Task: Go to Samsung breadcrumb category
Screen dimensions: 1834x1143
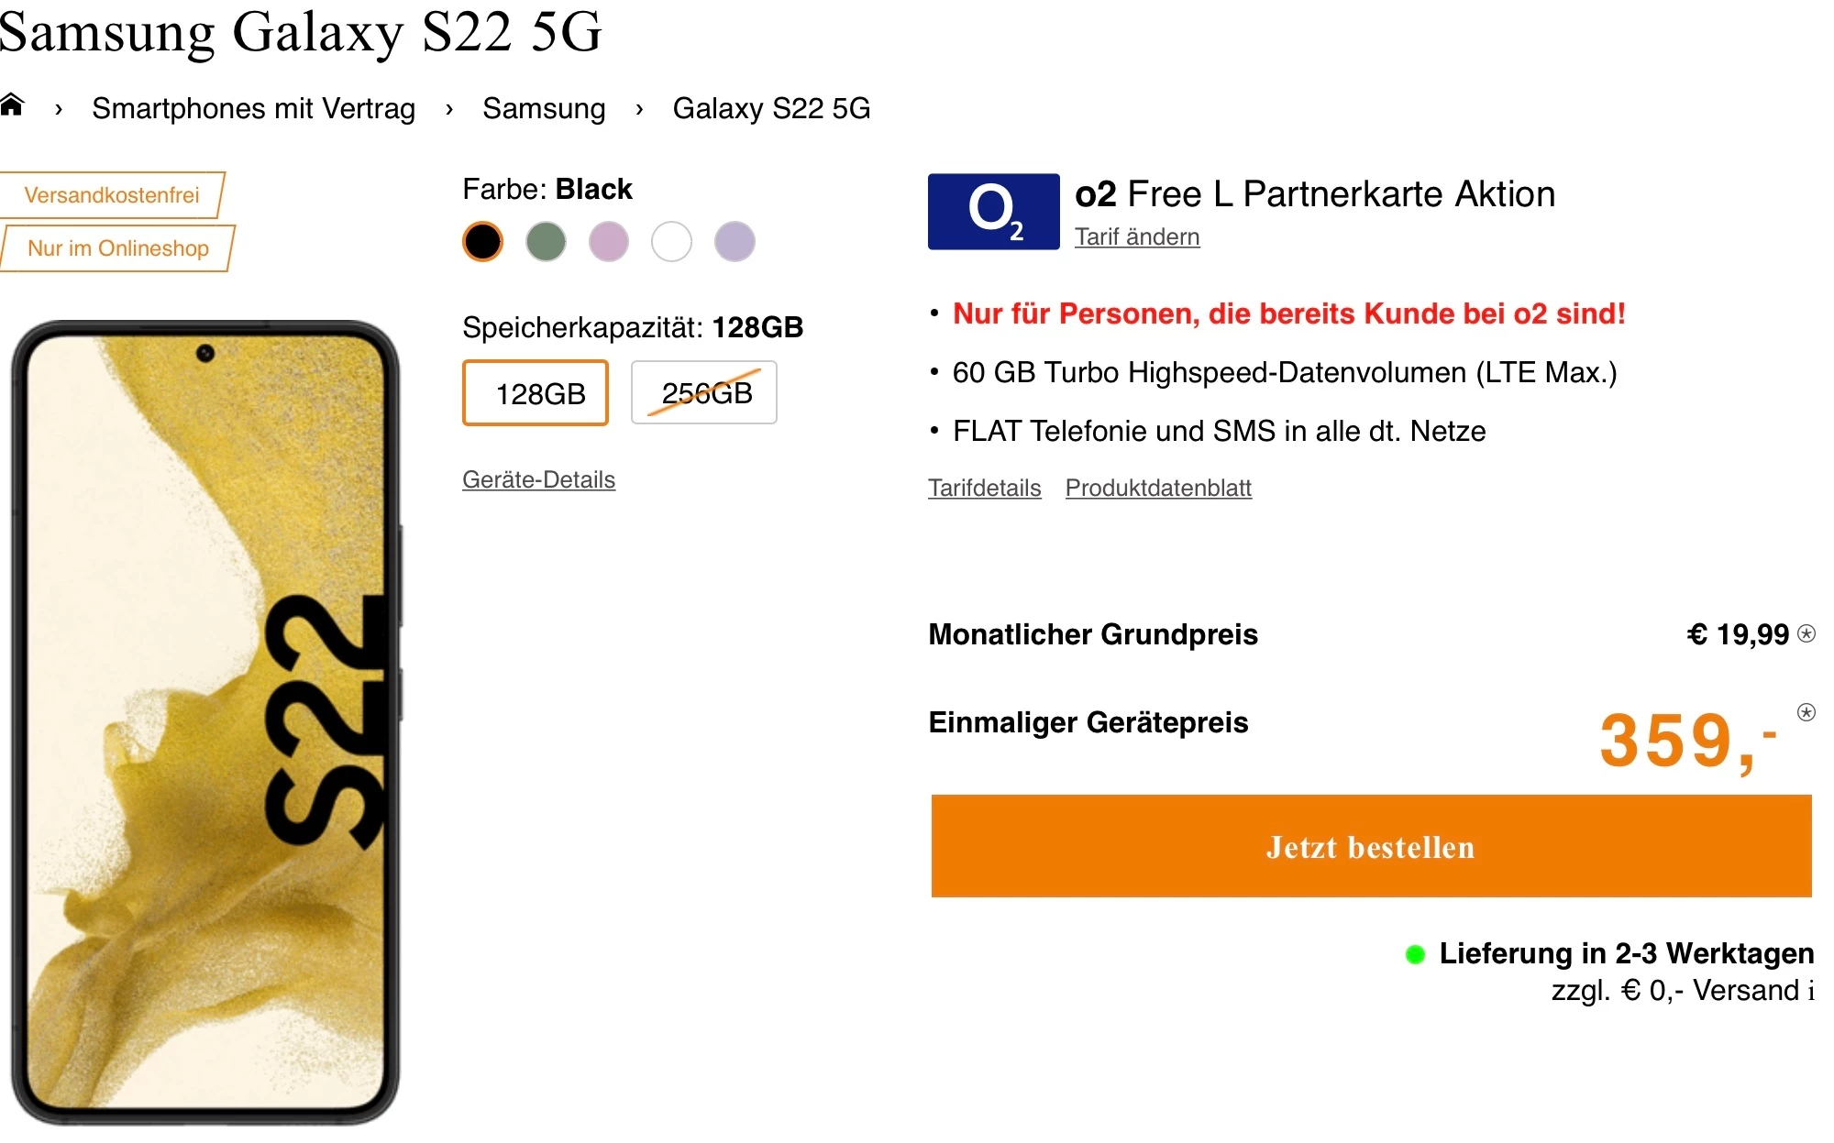Action: tap(544, 109)
